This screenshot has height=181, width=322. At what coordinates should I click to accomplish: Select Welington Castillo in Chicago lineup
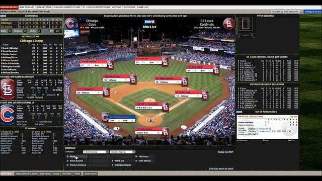(x=32, y=66)
